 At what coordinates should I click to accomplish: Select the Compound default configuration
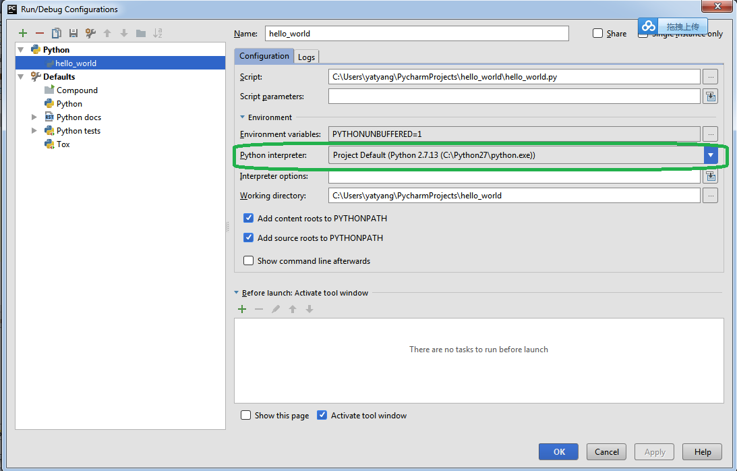(x=77, y=90)
